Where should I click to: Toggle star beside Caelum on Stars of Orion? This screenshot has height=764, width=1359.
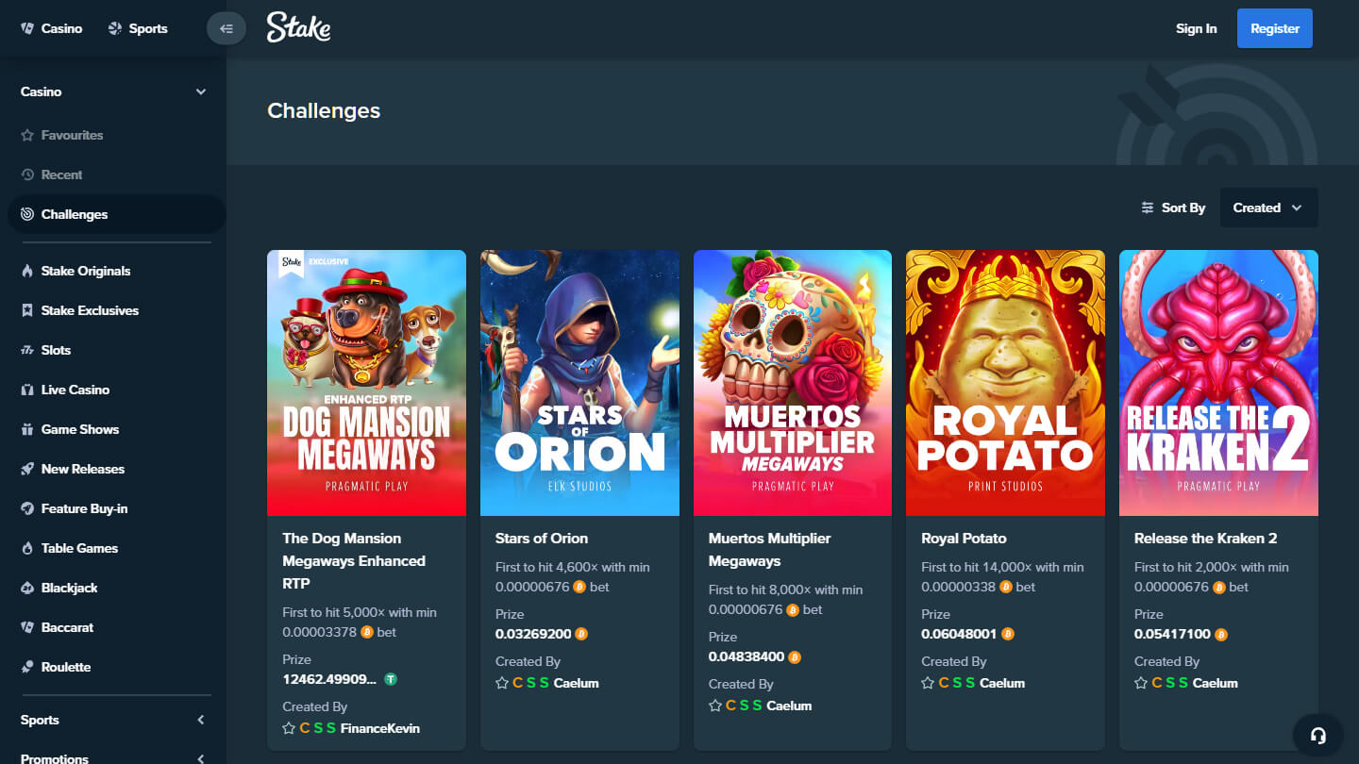pyautogui.click(x=502, y=683)
